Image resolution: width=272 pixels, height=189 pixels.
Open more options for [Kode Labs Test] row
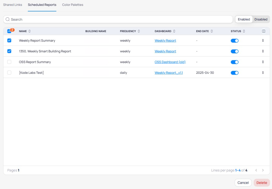[263, 73]
